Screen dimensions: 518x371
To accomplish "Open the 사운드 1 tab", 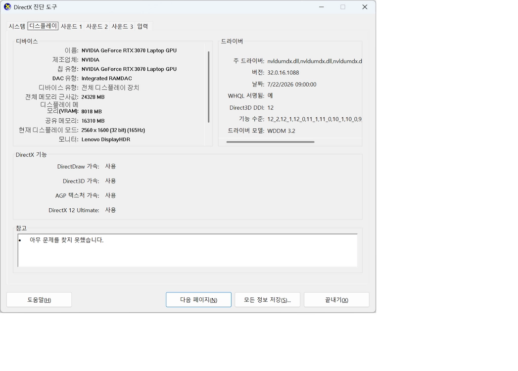I will [71, 26].
